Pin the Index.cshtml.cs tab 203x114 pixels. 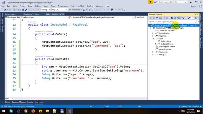click(x=60, y=14)
